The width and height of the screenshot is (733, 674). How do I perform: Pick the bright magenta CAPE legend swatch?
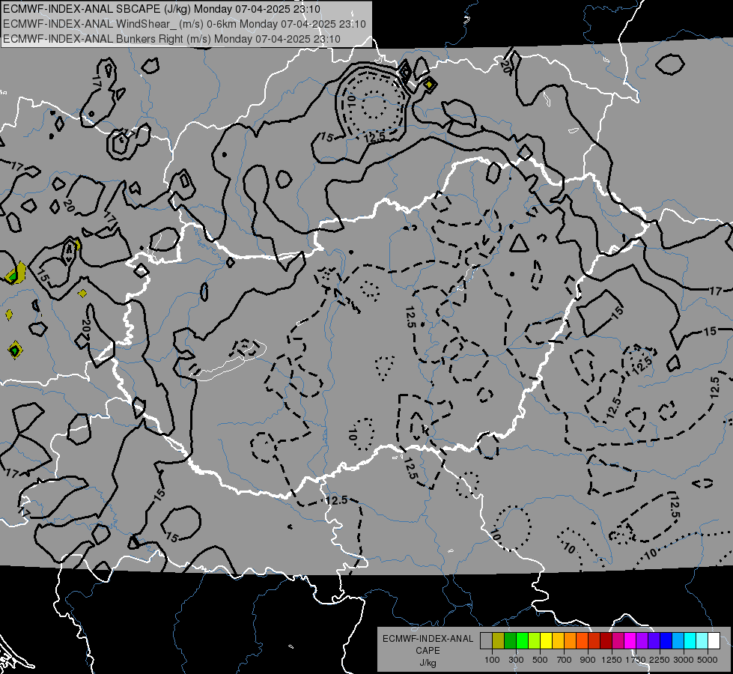(630, 641)
